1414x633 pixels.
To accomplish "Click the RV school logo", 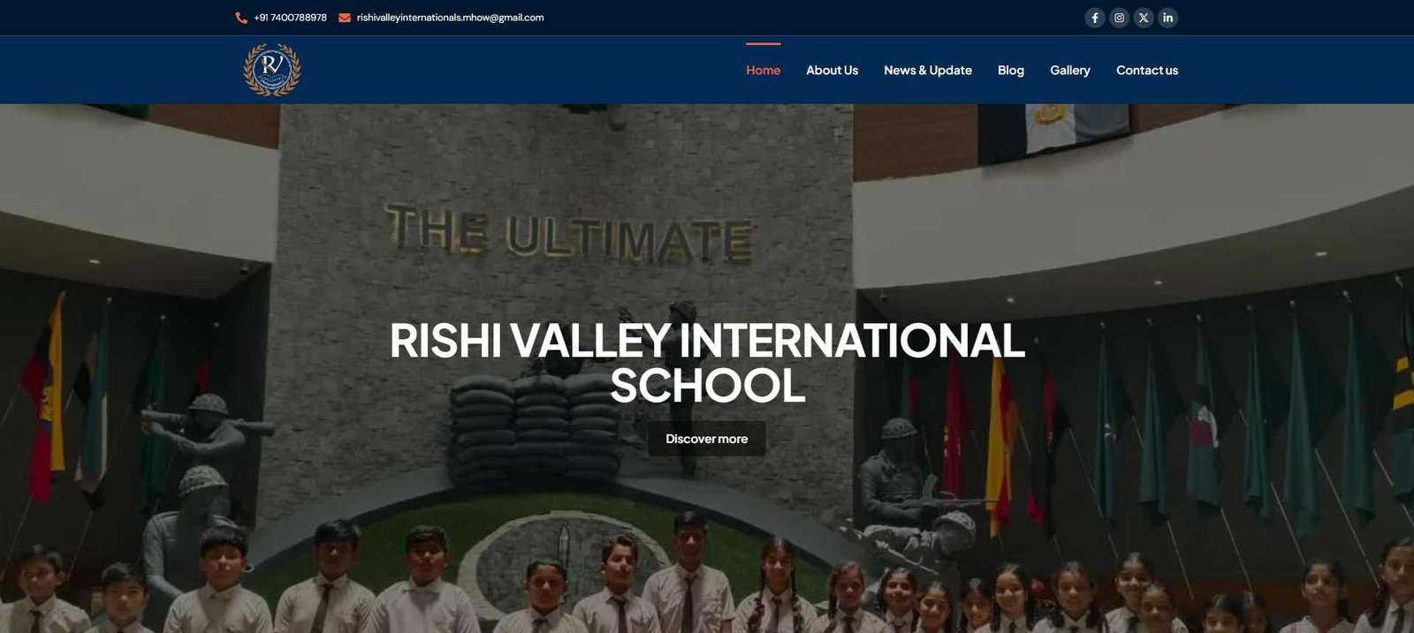I will (x=272, y=70).
